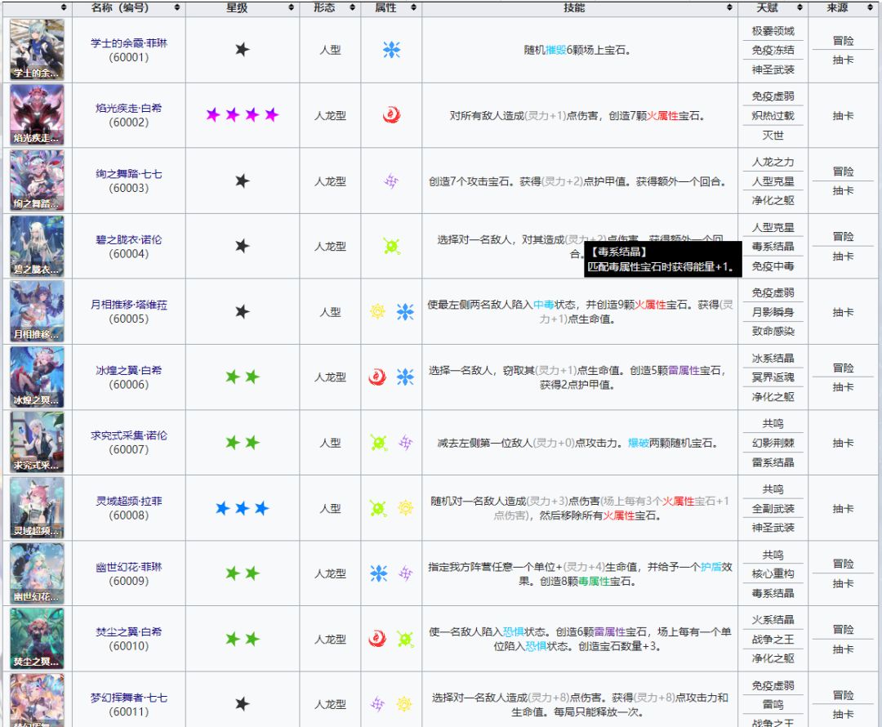Click the thunder attribute icon for 幽世幻花·菲琳
Image resolution: width=882 pixels, height=727 pixels.
click(x=406, y=573)
